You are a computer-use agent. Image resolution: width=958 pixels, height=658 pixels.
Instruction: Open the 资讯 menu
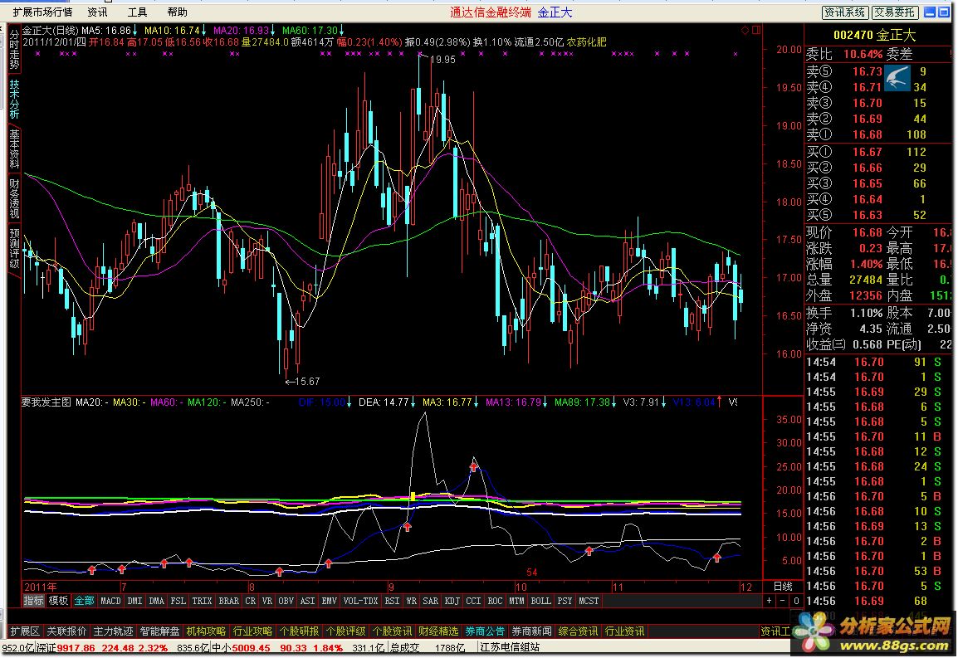click(x=97, y=12)
